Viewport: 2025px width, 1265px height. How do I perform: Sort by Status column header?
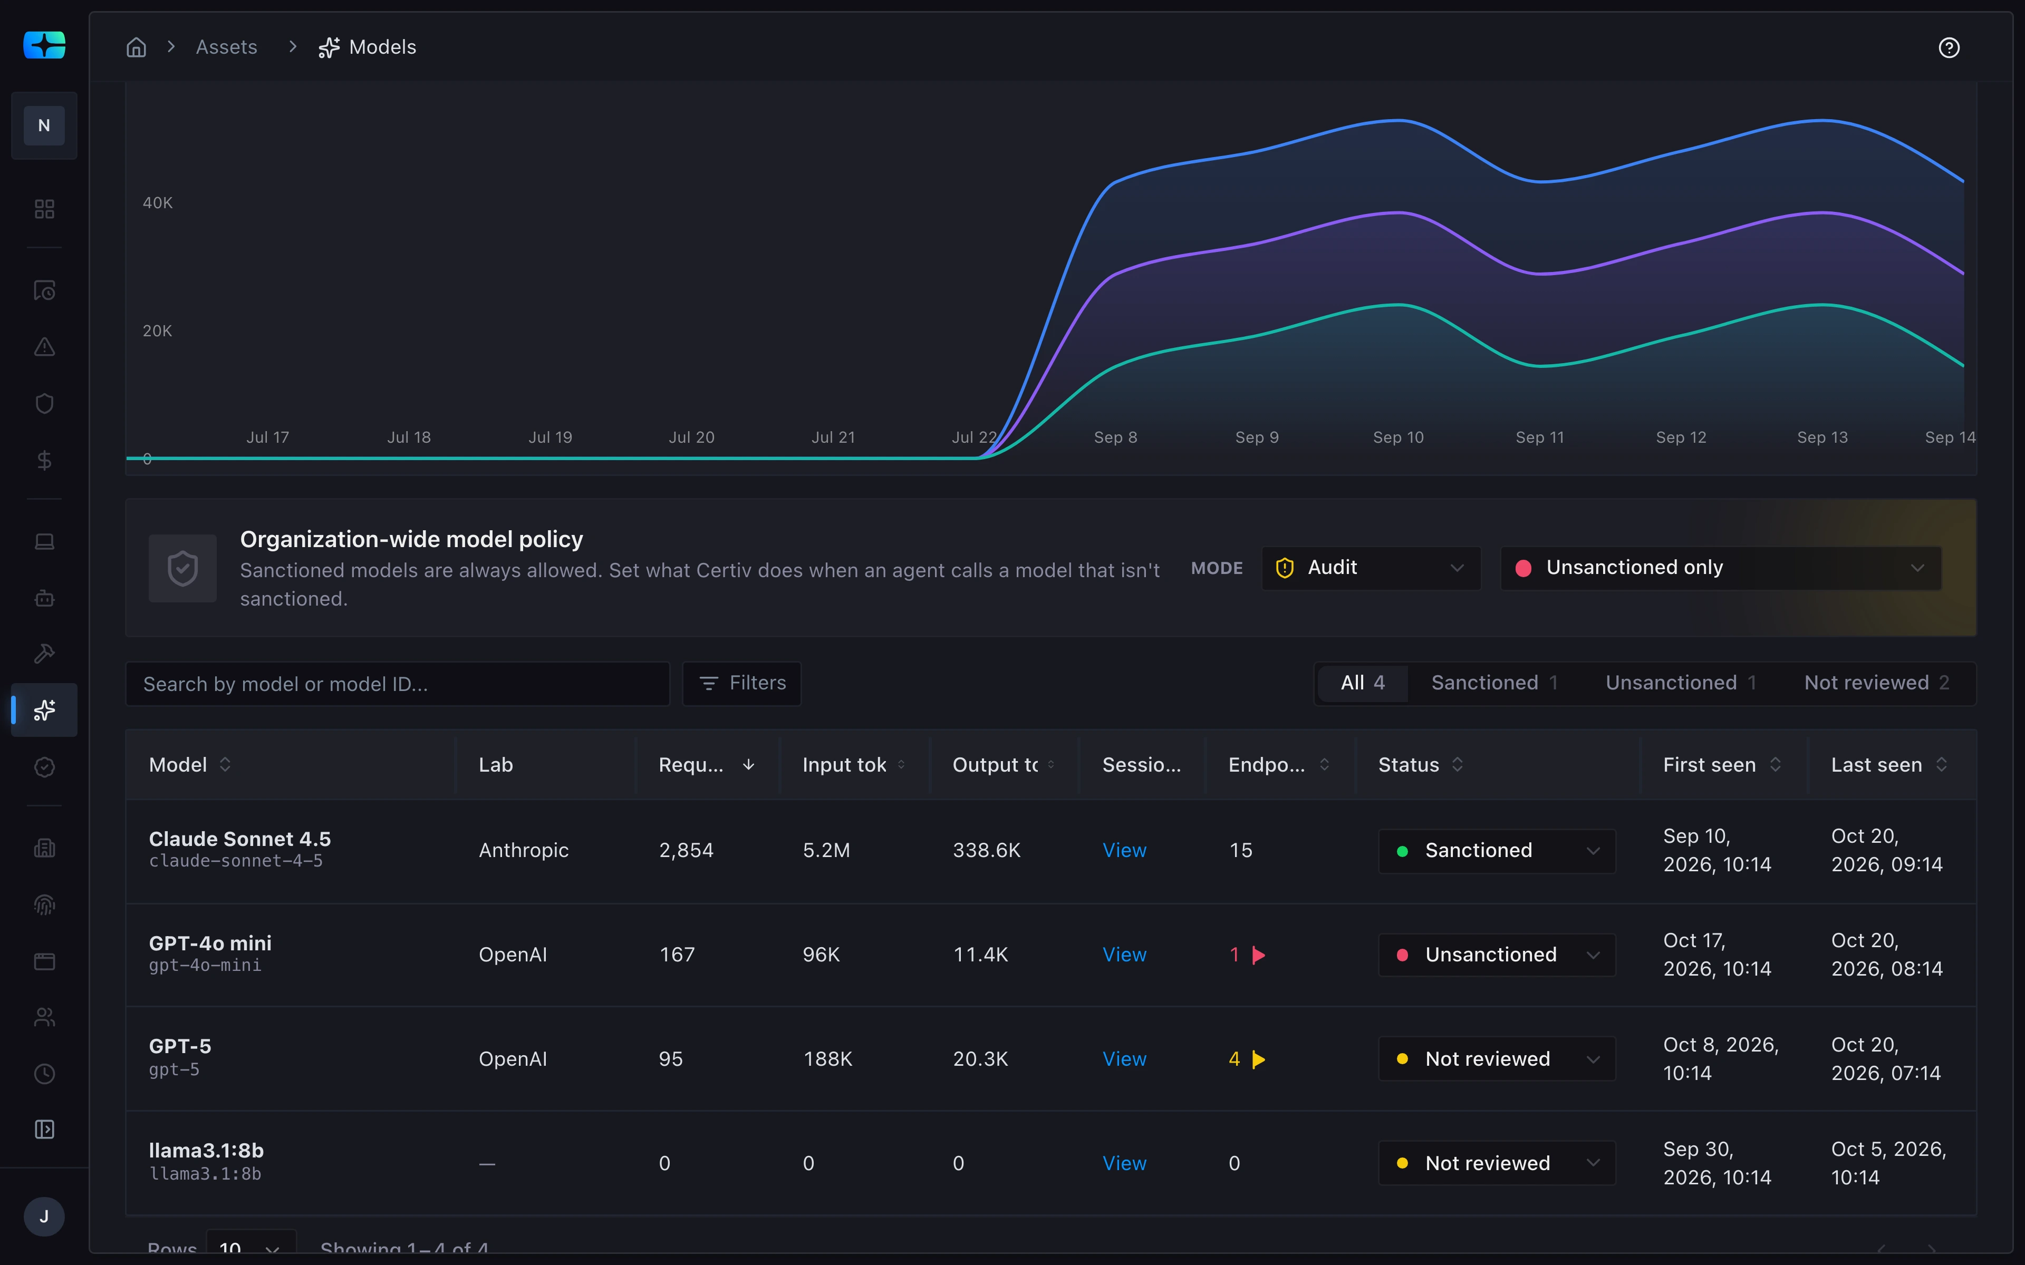(1421, 765)
